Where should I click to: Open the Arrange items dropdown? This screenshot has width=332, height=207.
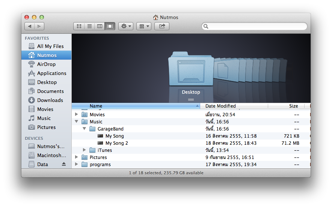143,26
